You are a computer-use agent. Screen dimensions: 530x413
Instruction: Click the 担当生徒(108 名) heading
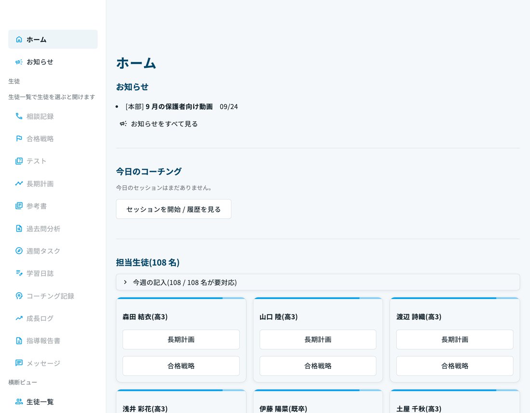148,263
